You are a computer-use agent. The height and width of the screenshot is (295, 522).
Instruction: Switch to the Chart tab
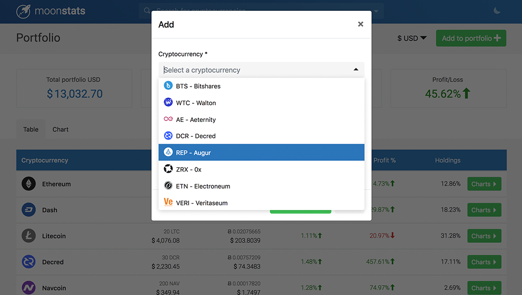pos(60,129)
